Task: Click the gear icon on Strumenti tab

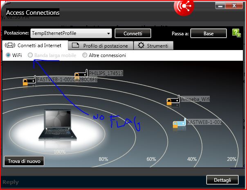Action: click(x=141, y=46)
